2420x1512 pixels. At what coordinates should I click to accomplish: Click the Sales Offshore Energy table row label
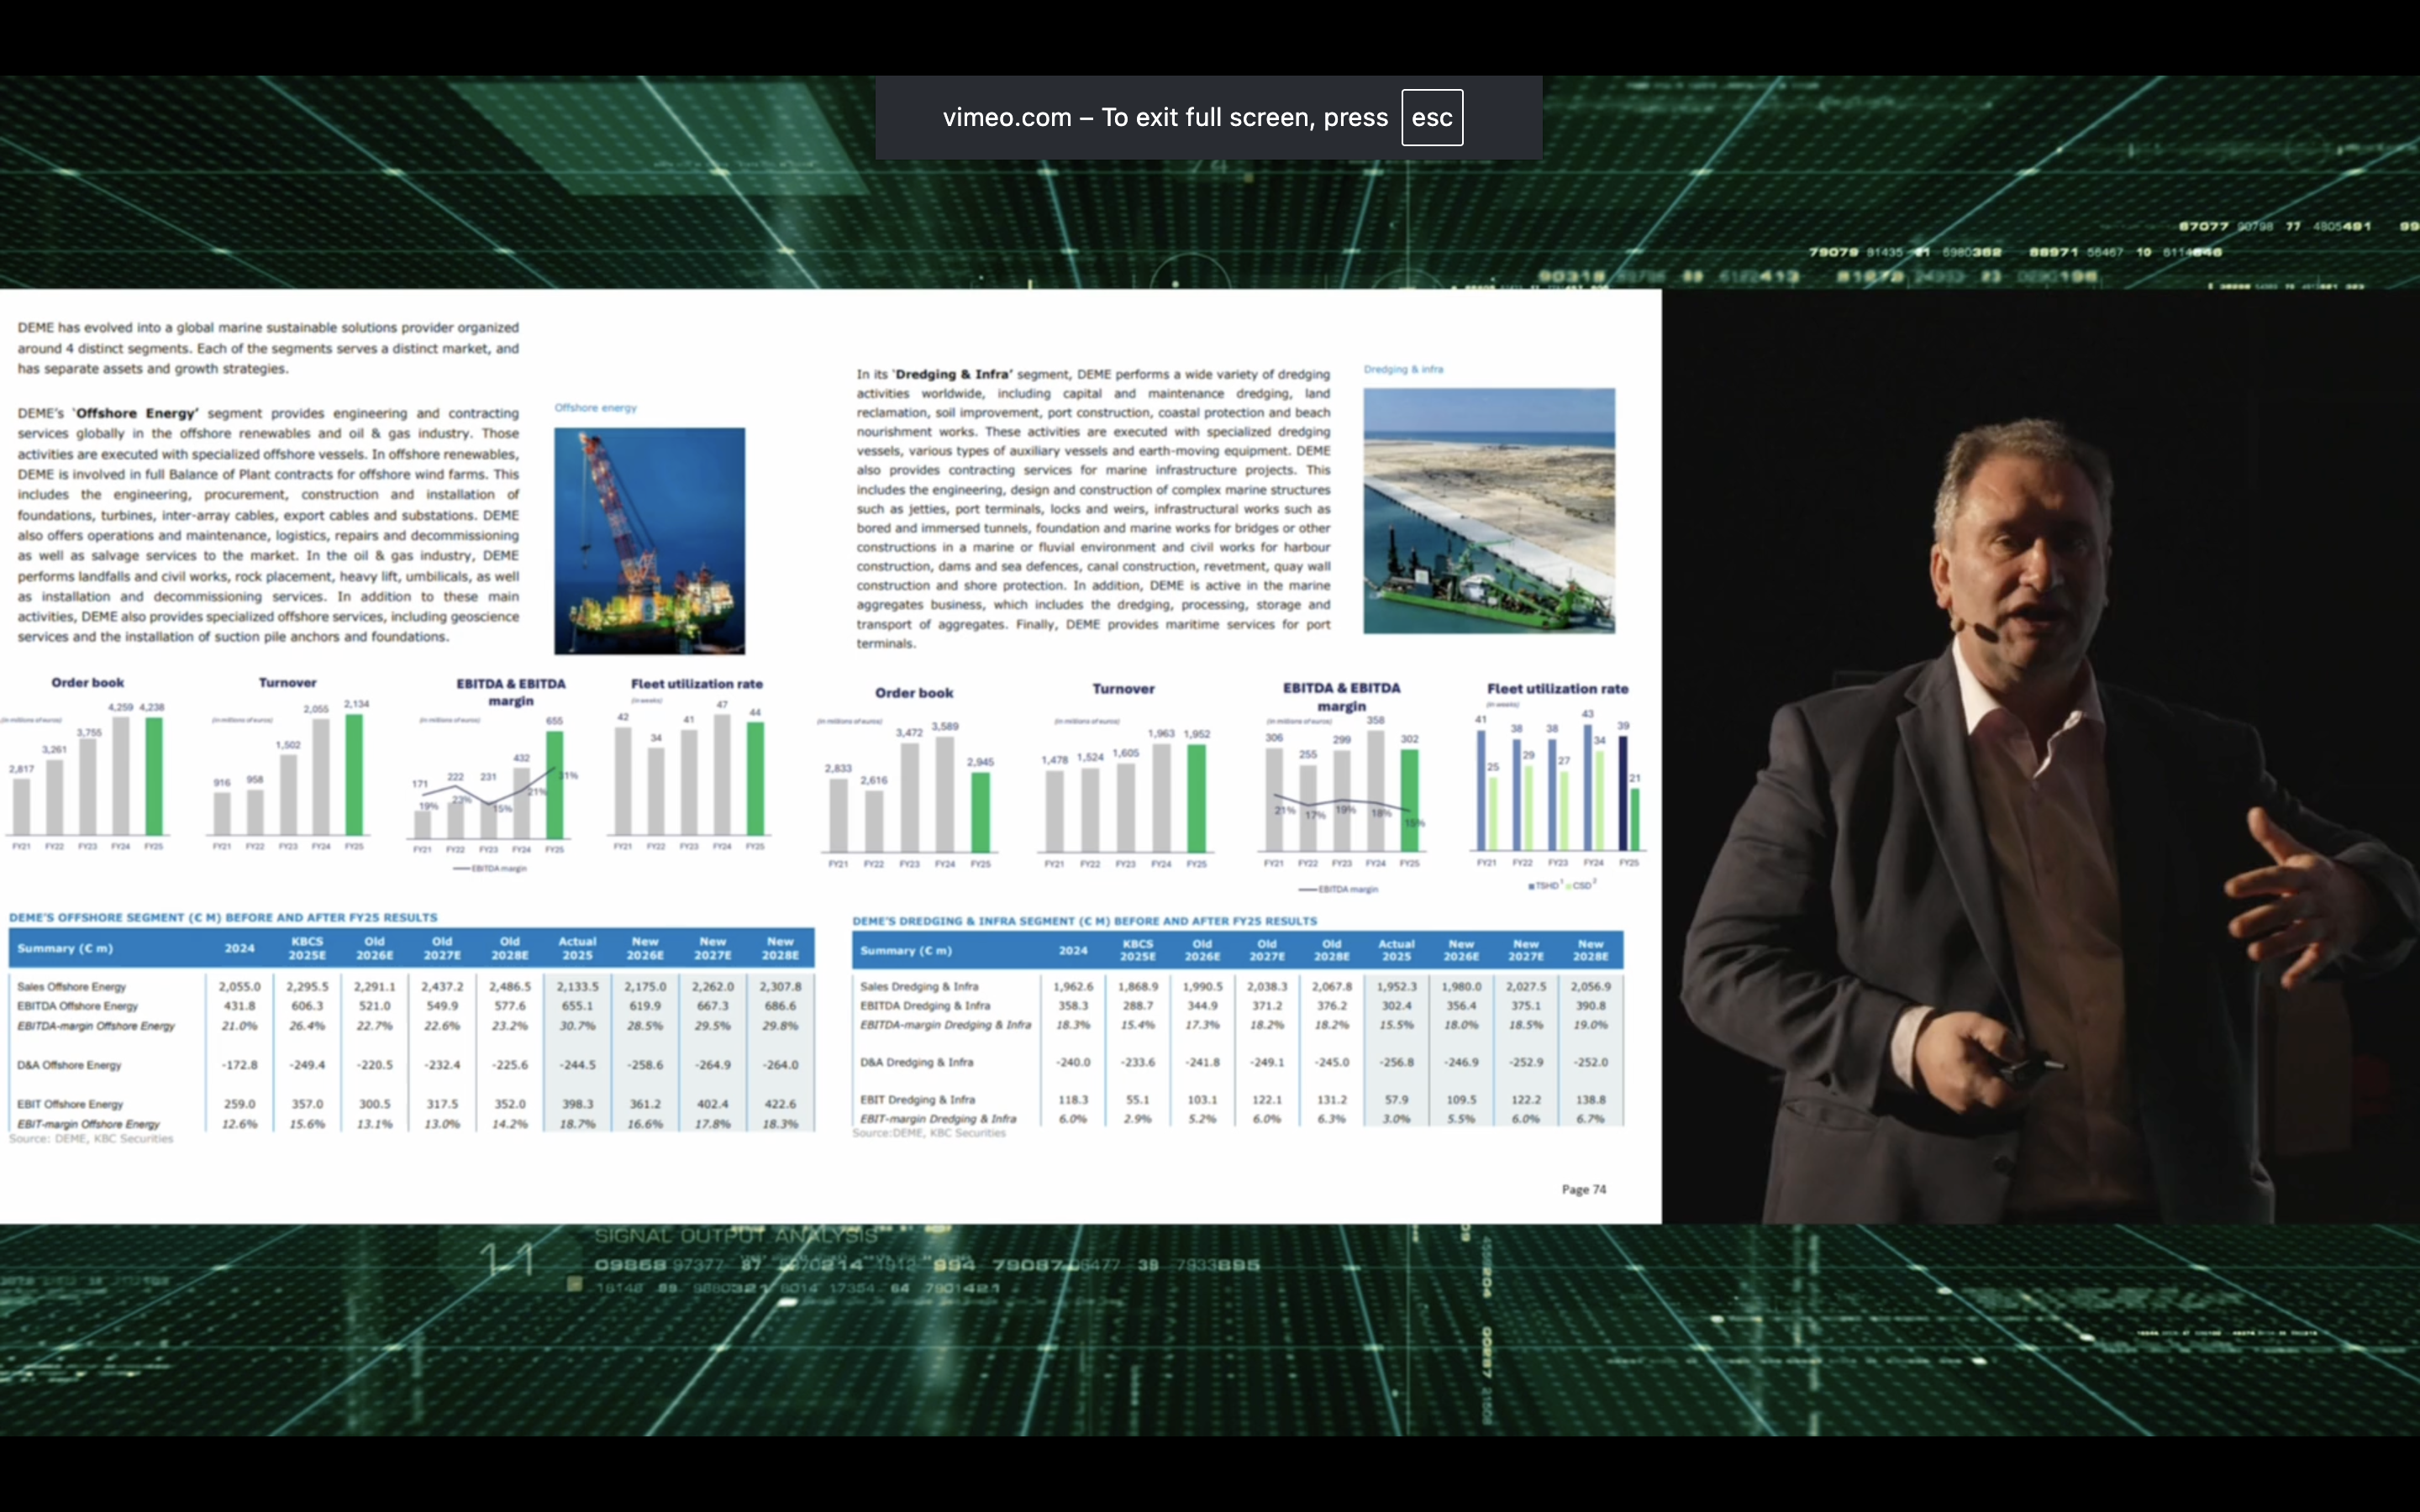[x=72, y=987]
